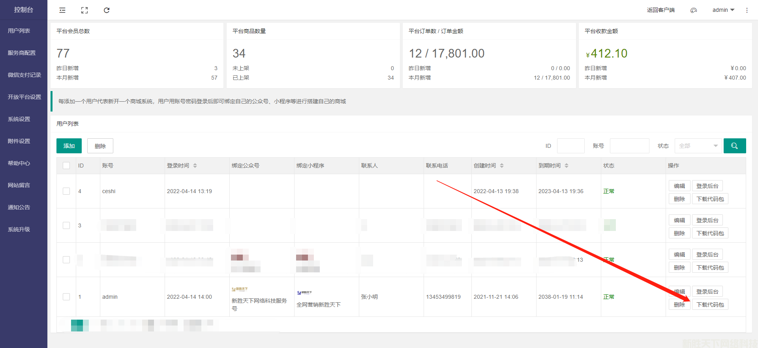Collapse the sidebar with the menu fold icon
Viewport: 758px width, 348px height.
(x=62, y=10)
